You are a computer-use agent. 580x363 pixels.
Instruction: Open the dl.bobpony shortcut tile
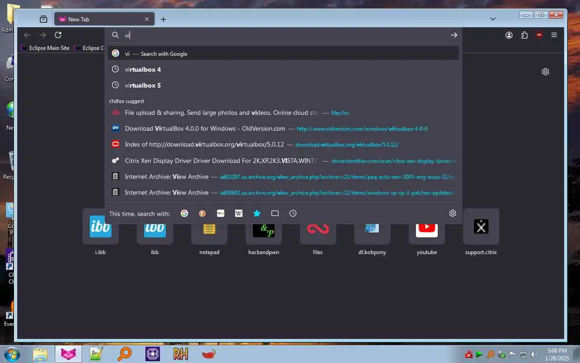click(372, 232)
